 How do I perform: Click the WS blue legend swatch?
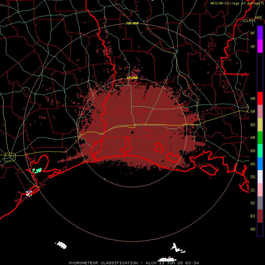[x=260, y=164]
